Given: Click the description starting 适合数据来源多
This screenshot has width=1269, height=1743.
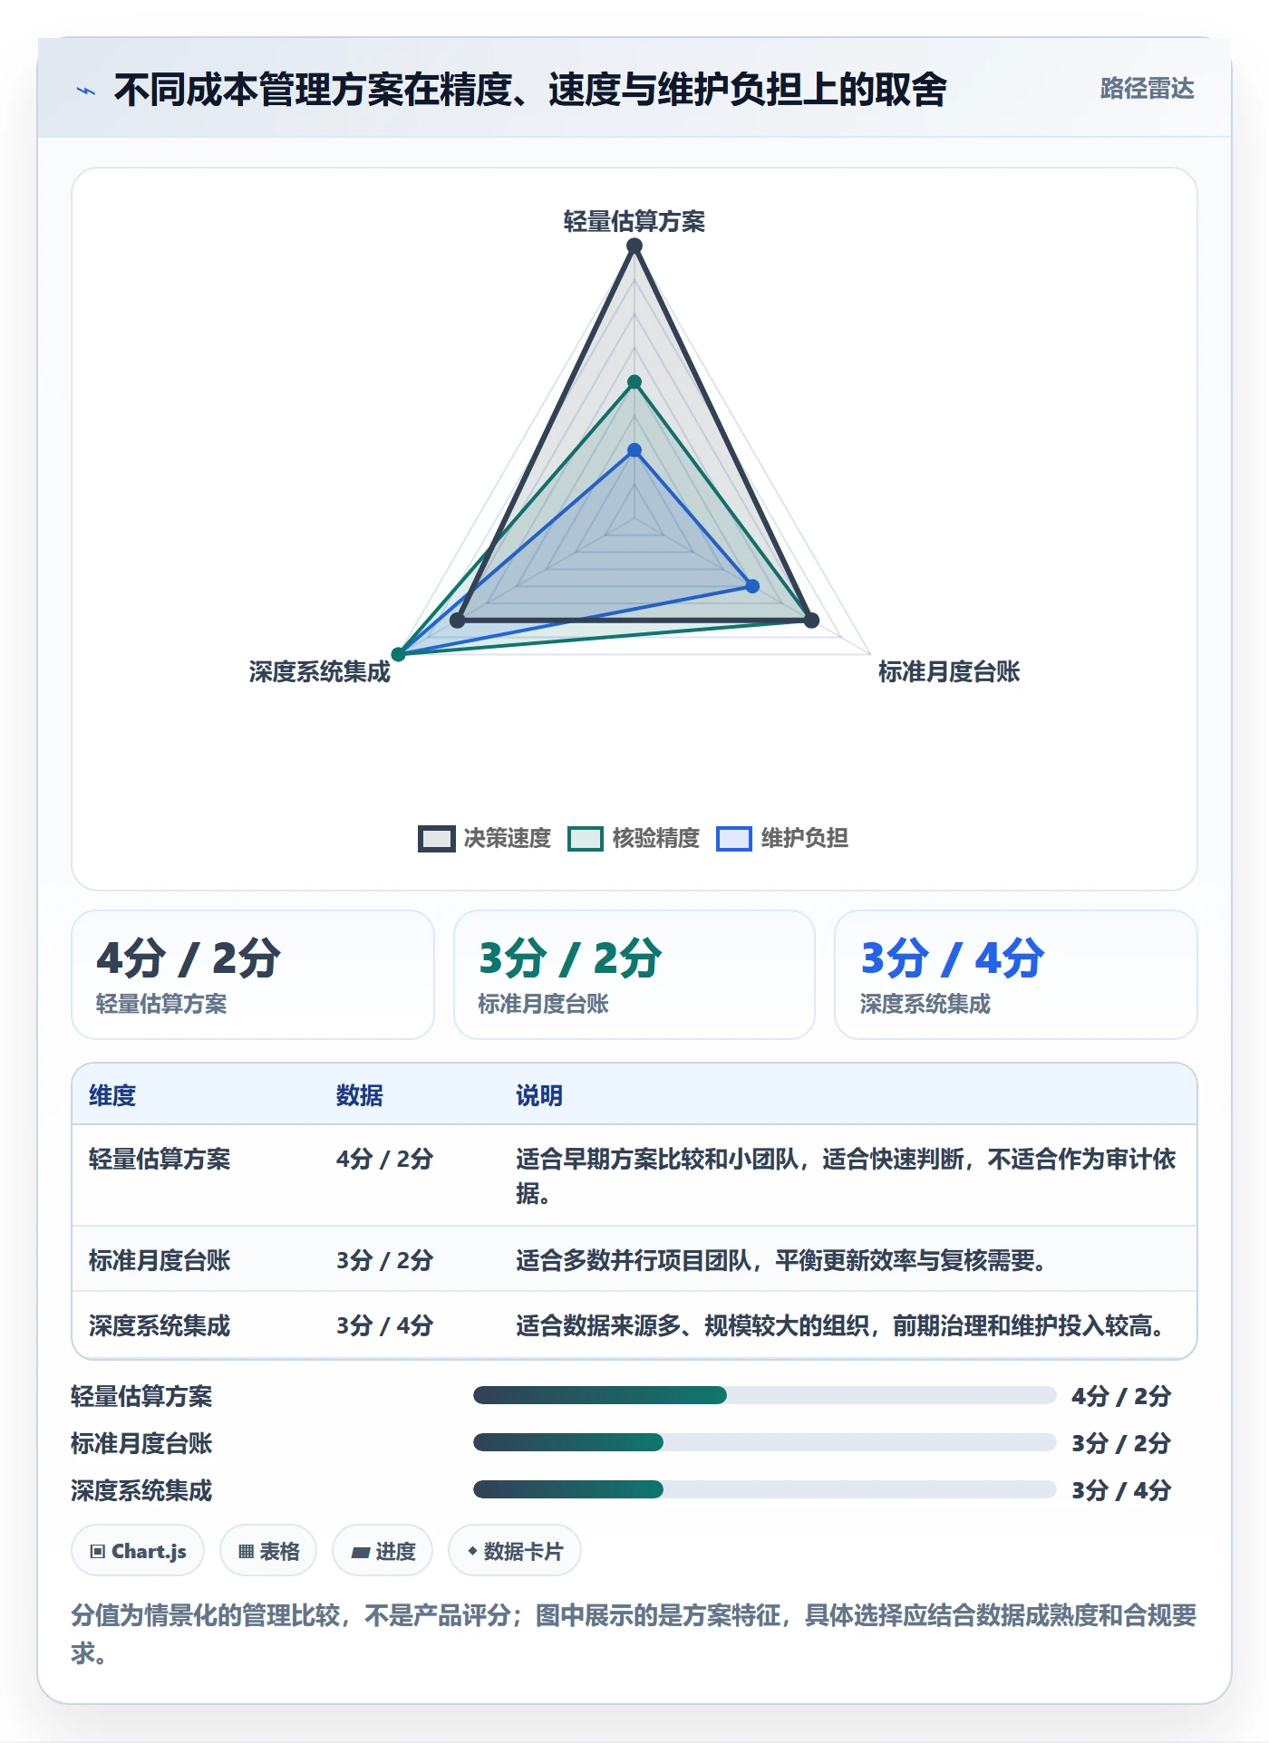Looking at the screenshot, I should [840, 1325].
